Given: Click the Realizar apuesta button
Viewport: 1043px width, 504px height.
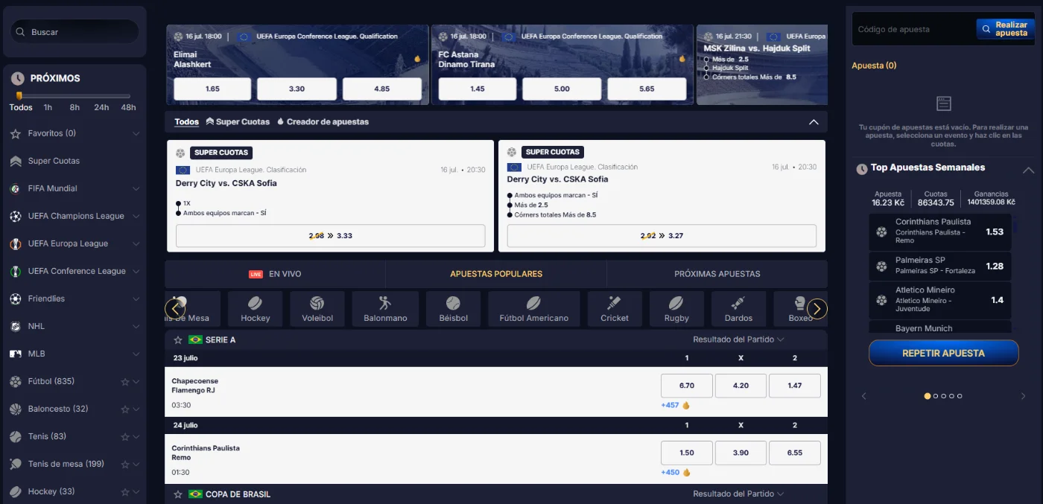Looking at the screenshot, I should (1005, 29).
